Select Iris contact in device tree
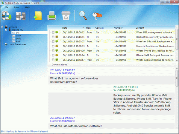This screenshot has height=134, width=179. click(x=18, y=33)
